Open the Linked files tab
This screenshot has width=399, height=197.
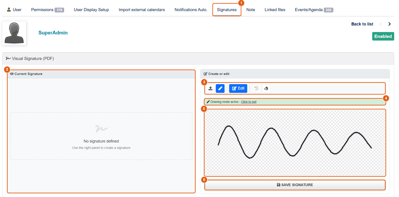pyautogui.click(x=275, y=10)
